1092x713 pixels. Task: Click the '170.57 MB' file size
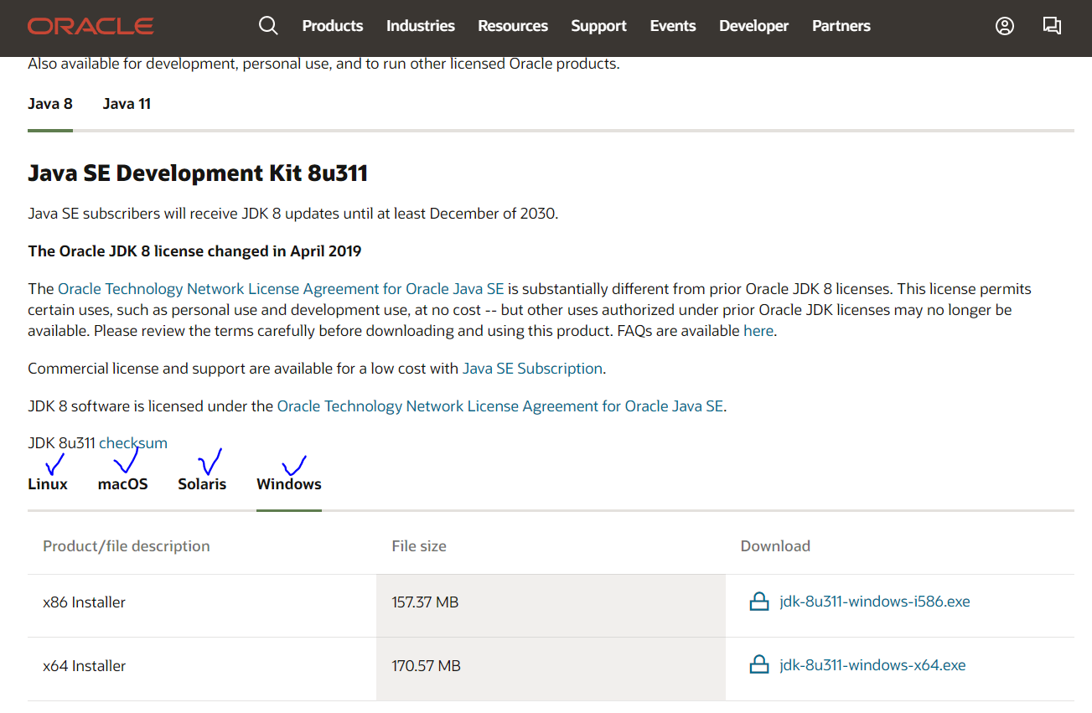tap(426, 666)
